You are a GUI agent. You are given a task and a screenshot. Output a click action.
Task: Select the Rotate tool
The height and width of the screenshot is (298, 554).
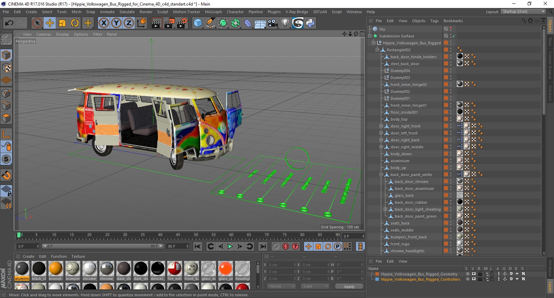75,23
